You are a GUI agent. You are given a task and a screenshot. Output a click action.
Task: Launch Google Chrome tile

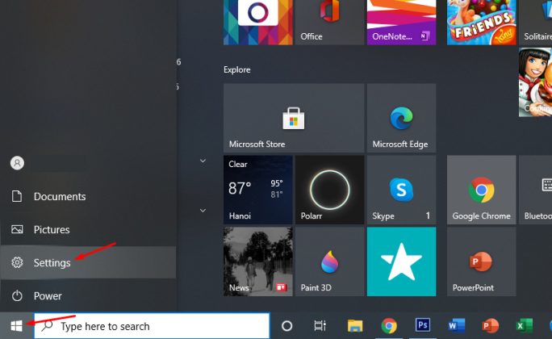coord(481,190)
